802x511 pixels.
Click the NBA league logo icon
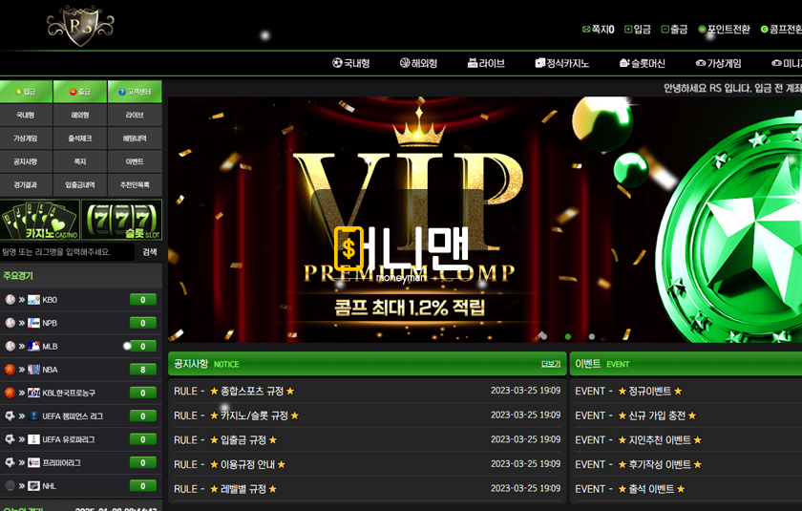point(33,370)
